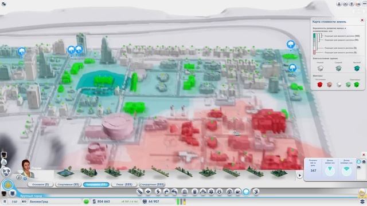Image resolution: width=367 pixels, height=206 pixels.
Task: Open the Police shield menu
Action: tap(220, 192)
